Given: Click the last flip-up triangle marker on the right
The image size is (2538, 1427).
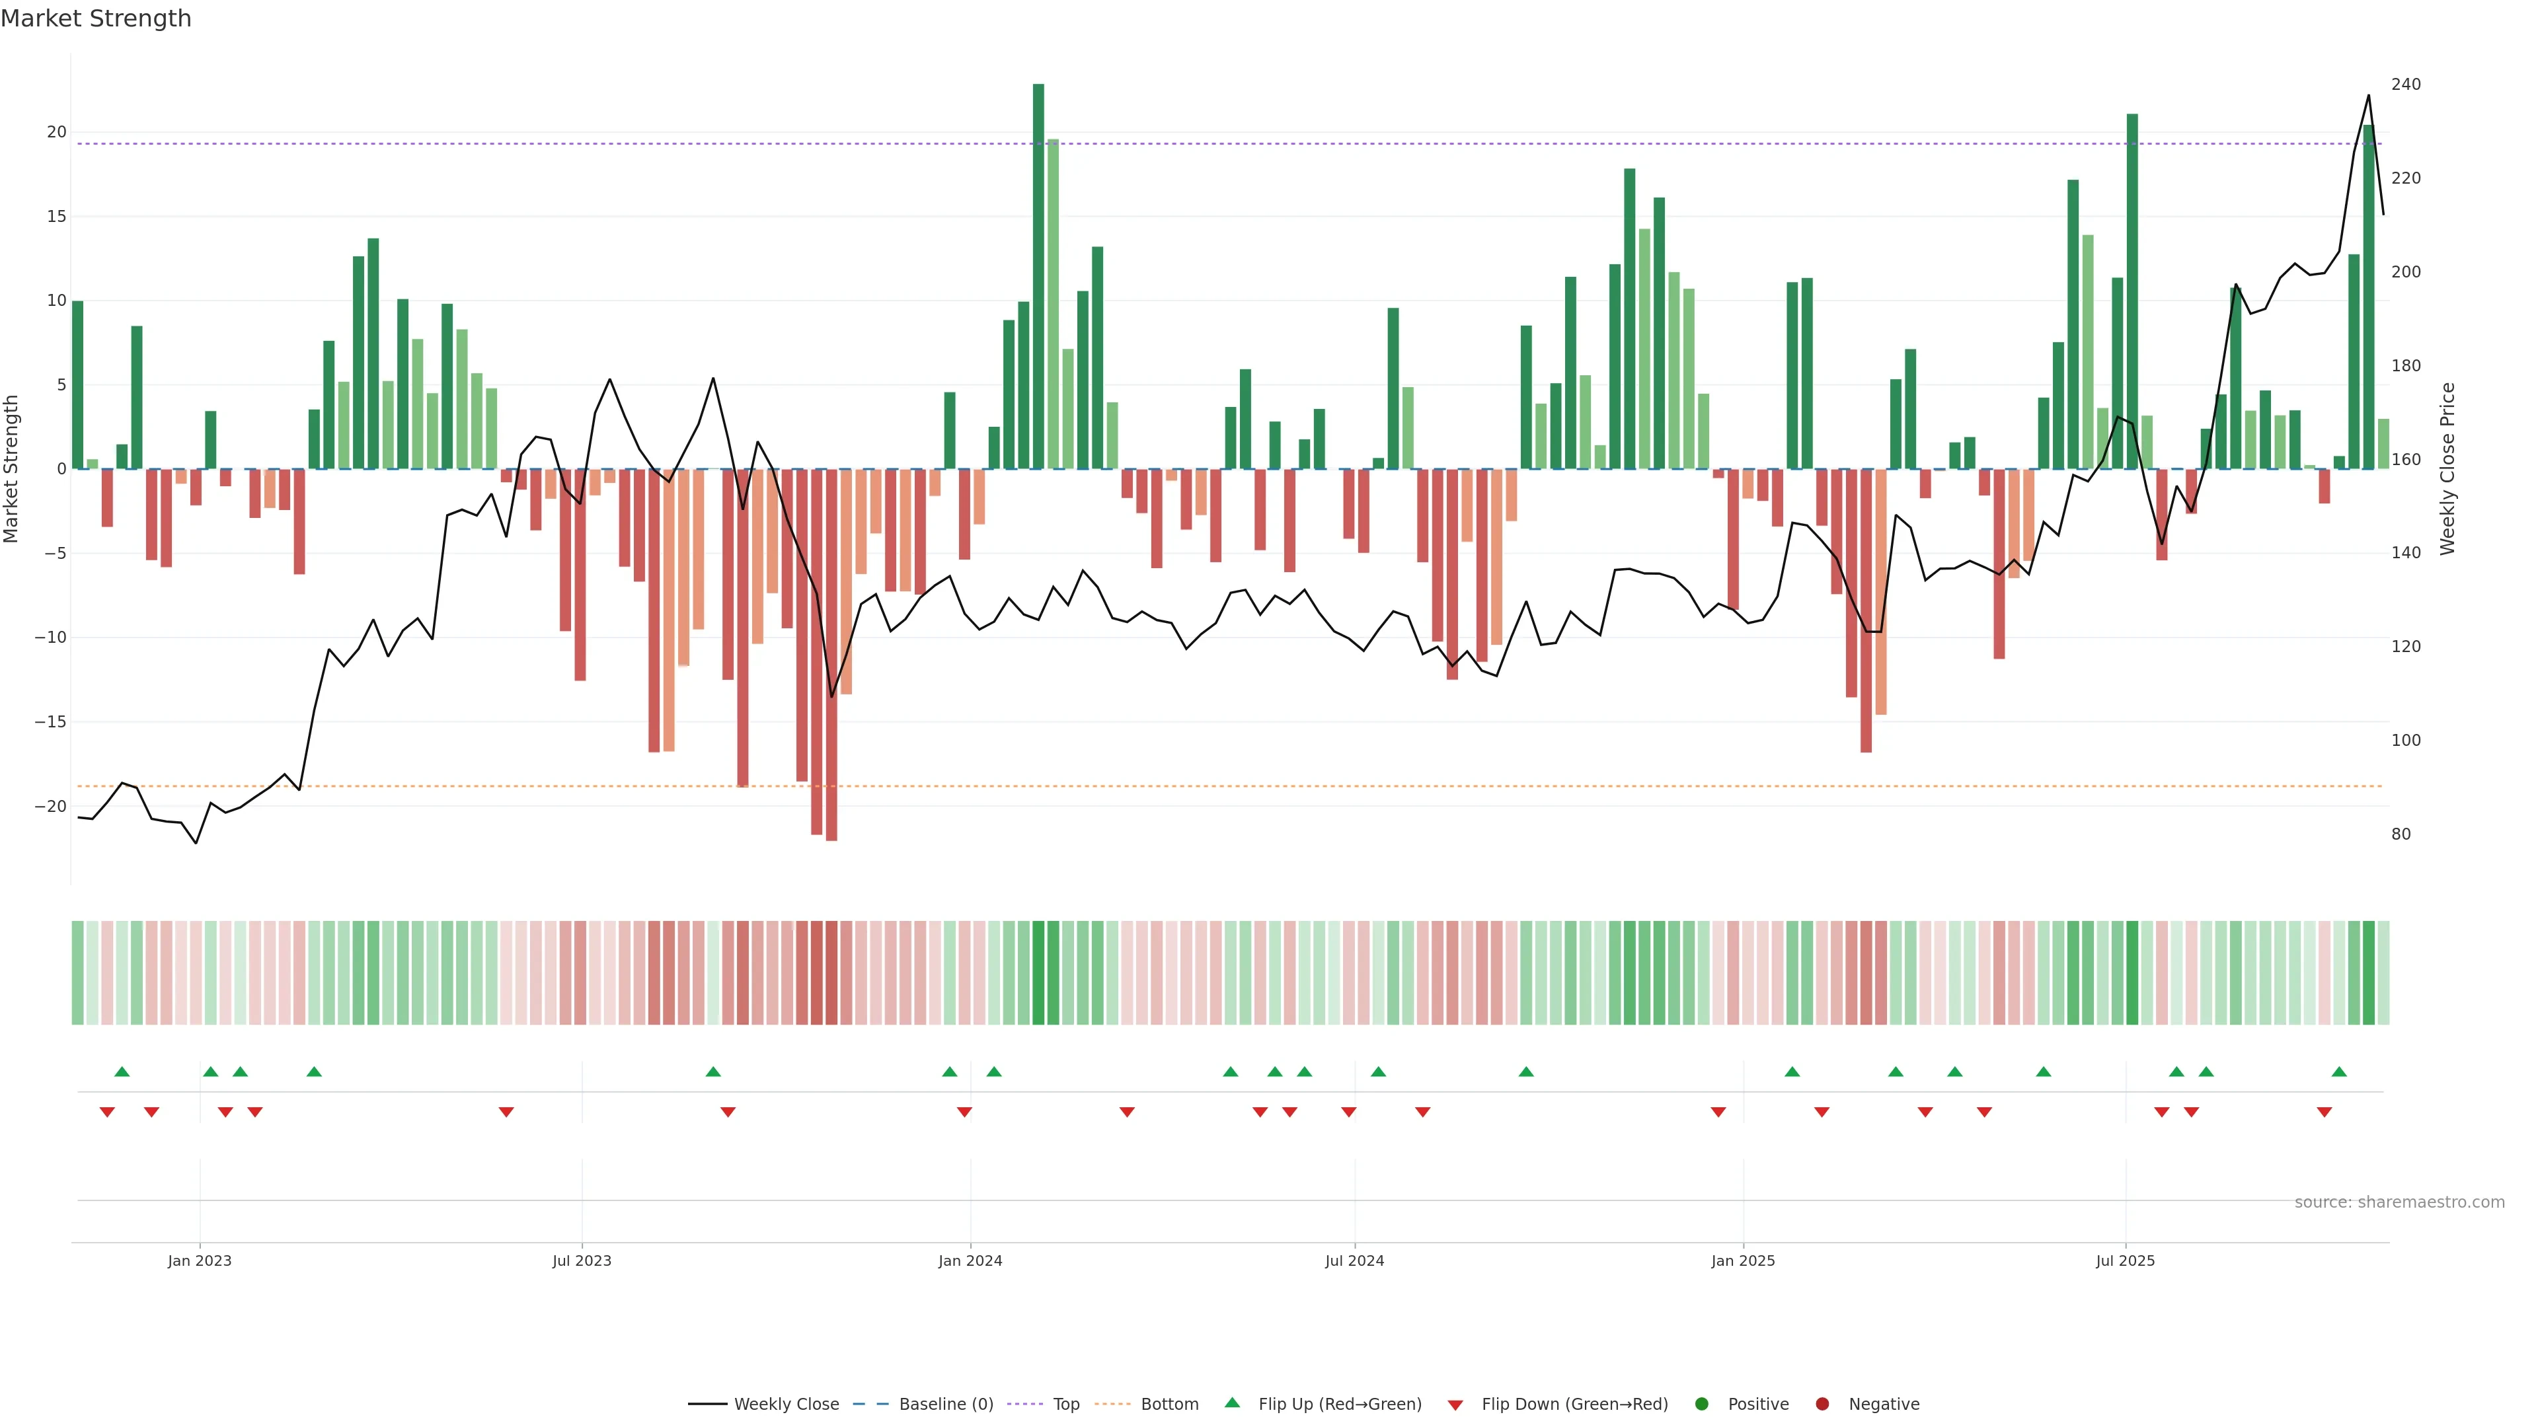Looking at the screenshot, I should 2339,1072.
